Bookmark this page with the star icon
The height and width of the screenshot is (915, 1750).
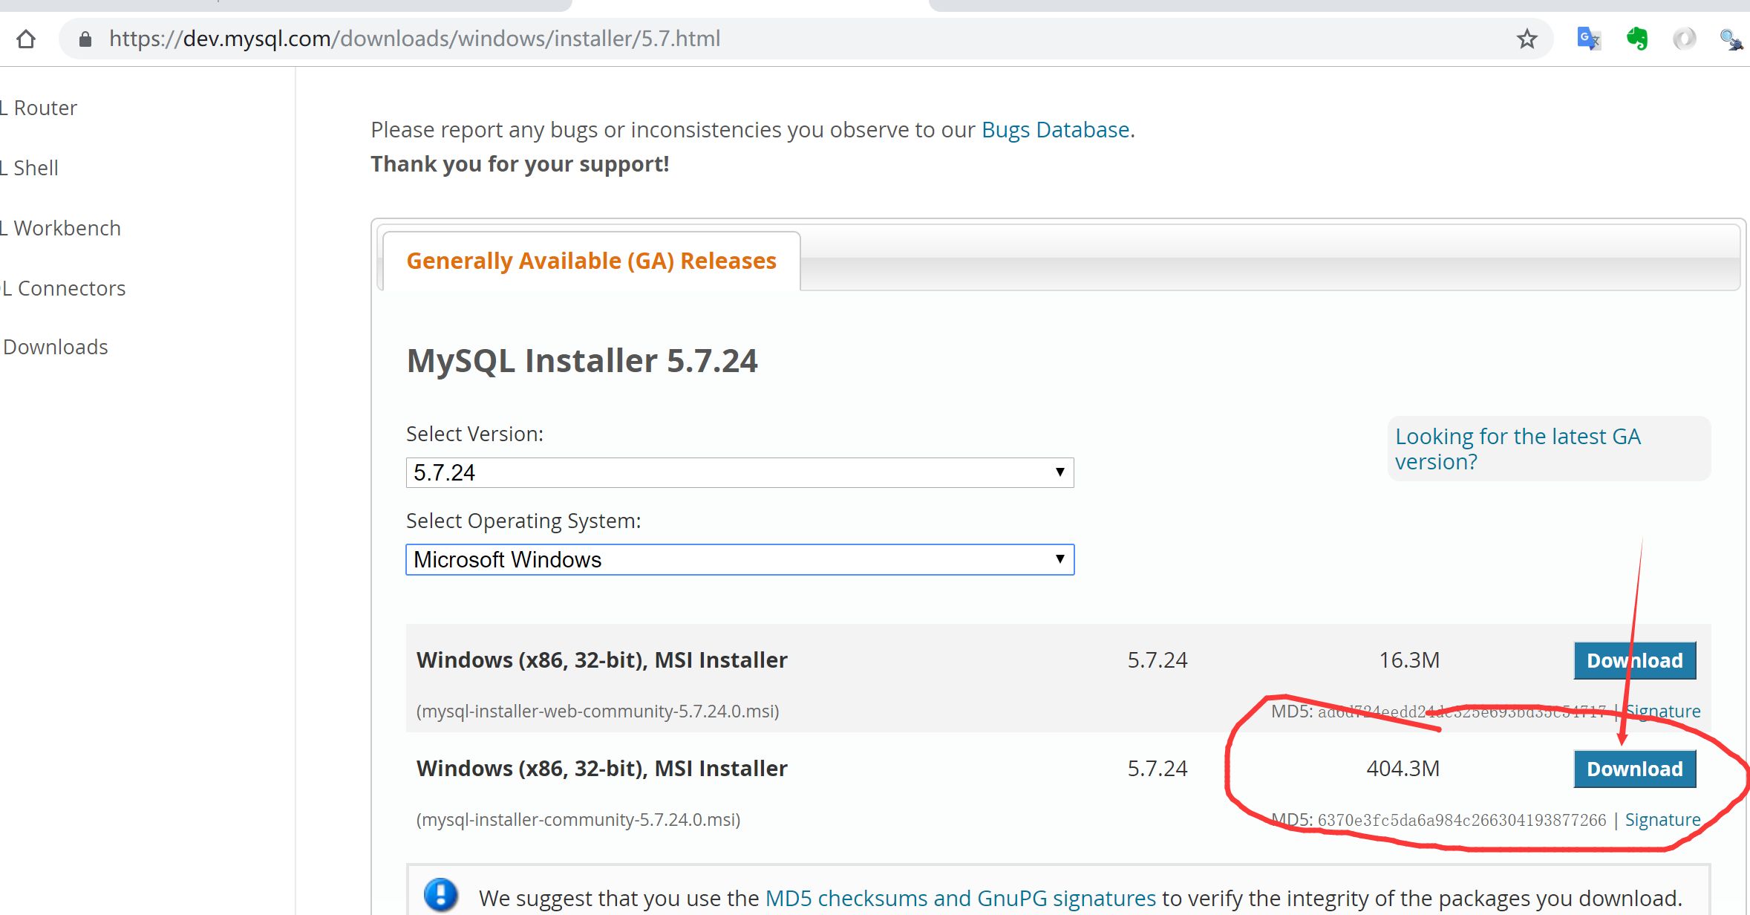pos(1527,39)
